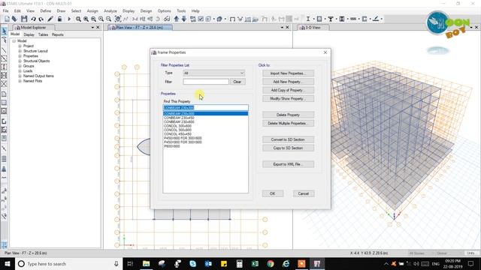
Task: Click the Clear filter button
Action: (x=237, y=82)
